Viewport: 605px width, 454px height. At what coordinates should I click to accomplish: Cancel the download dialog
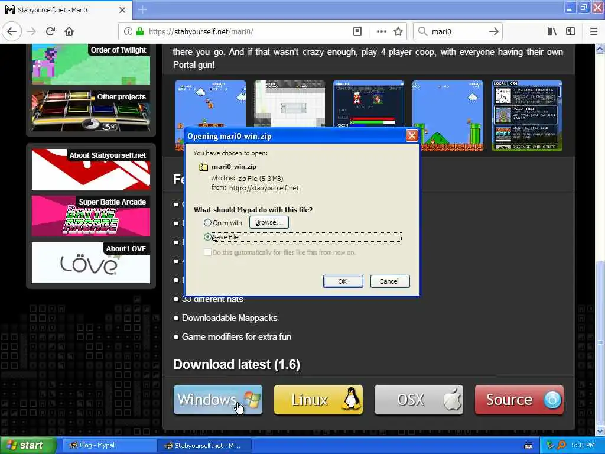(x=390, y=281)
